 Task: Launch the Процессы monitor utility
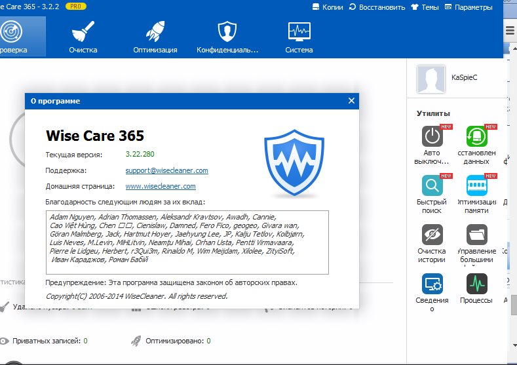pyautogui.click(x=476, y=284)
